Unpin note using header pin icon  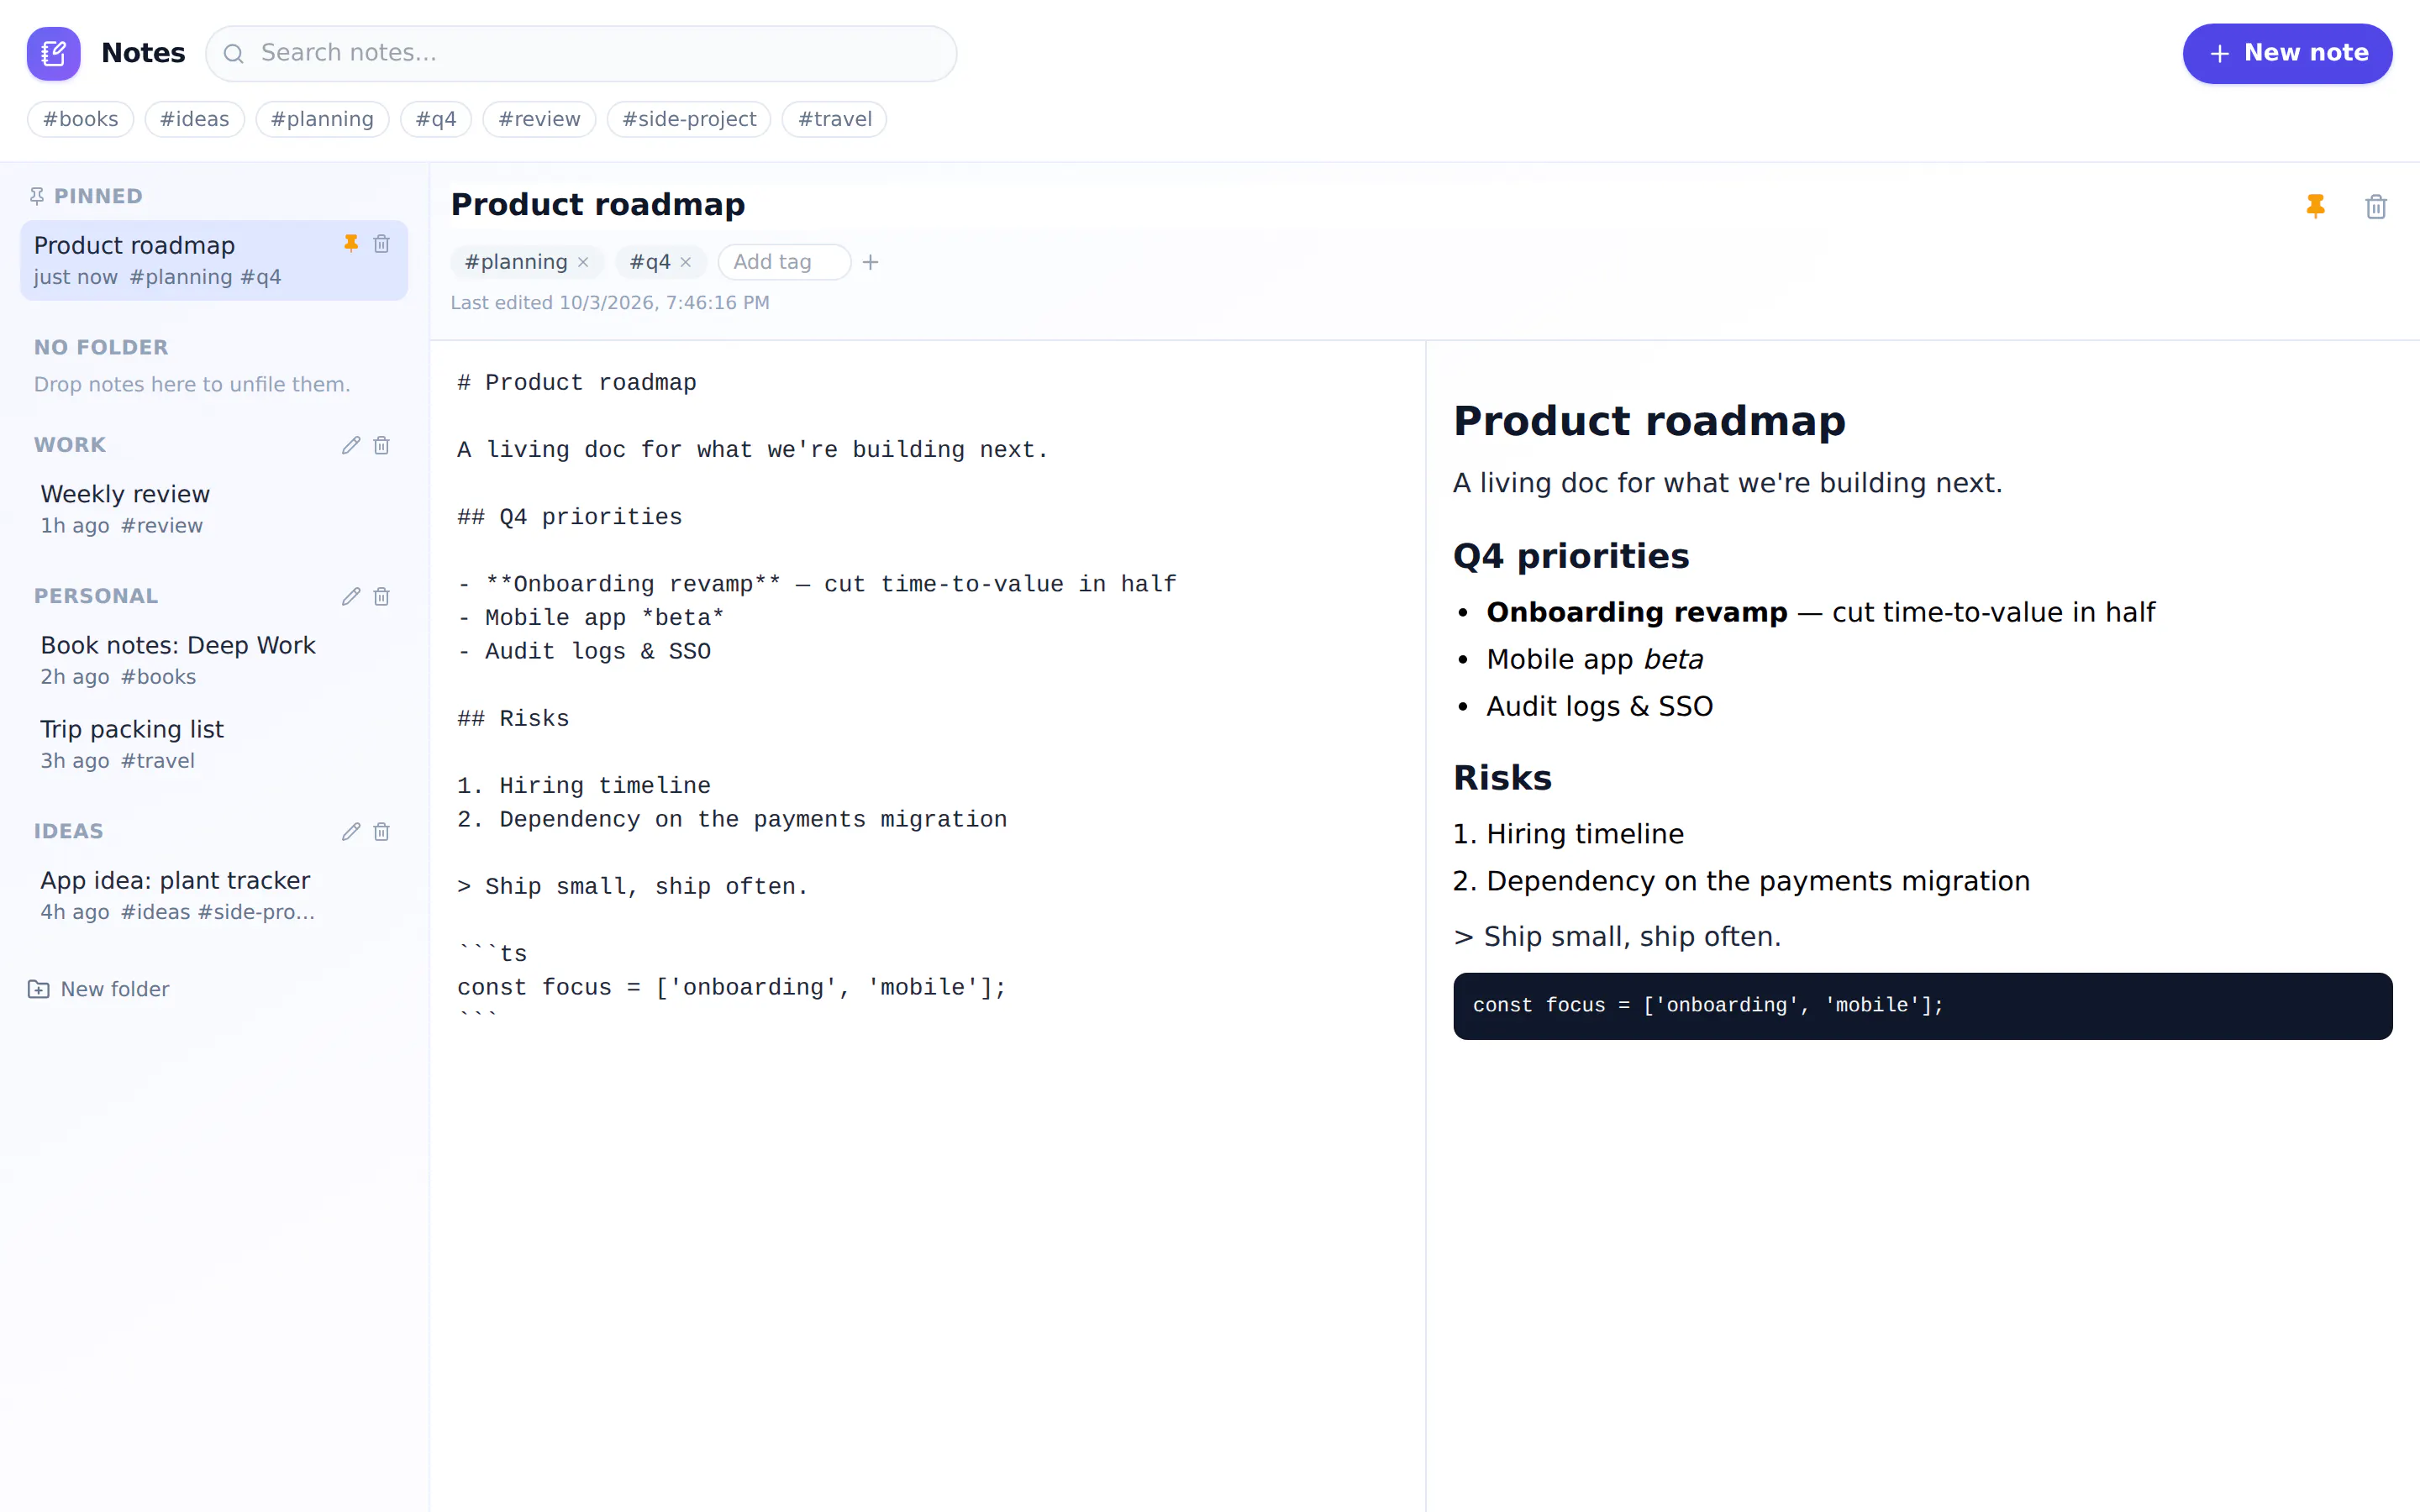2315,206
